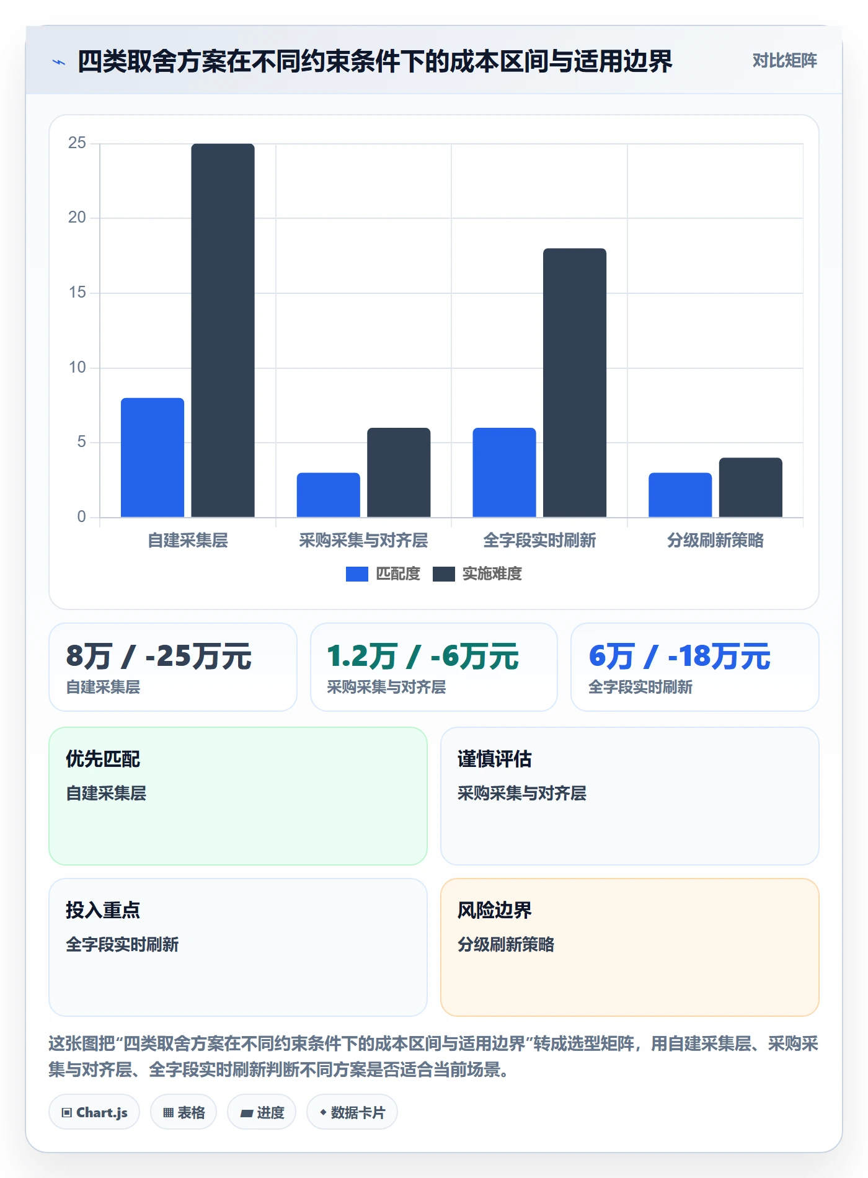The height and width of the screenshot is (1178, 868).
Task: Click the 匹配度 legend text
Action: click(398, 574)
